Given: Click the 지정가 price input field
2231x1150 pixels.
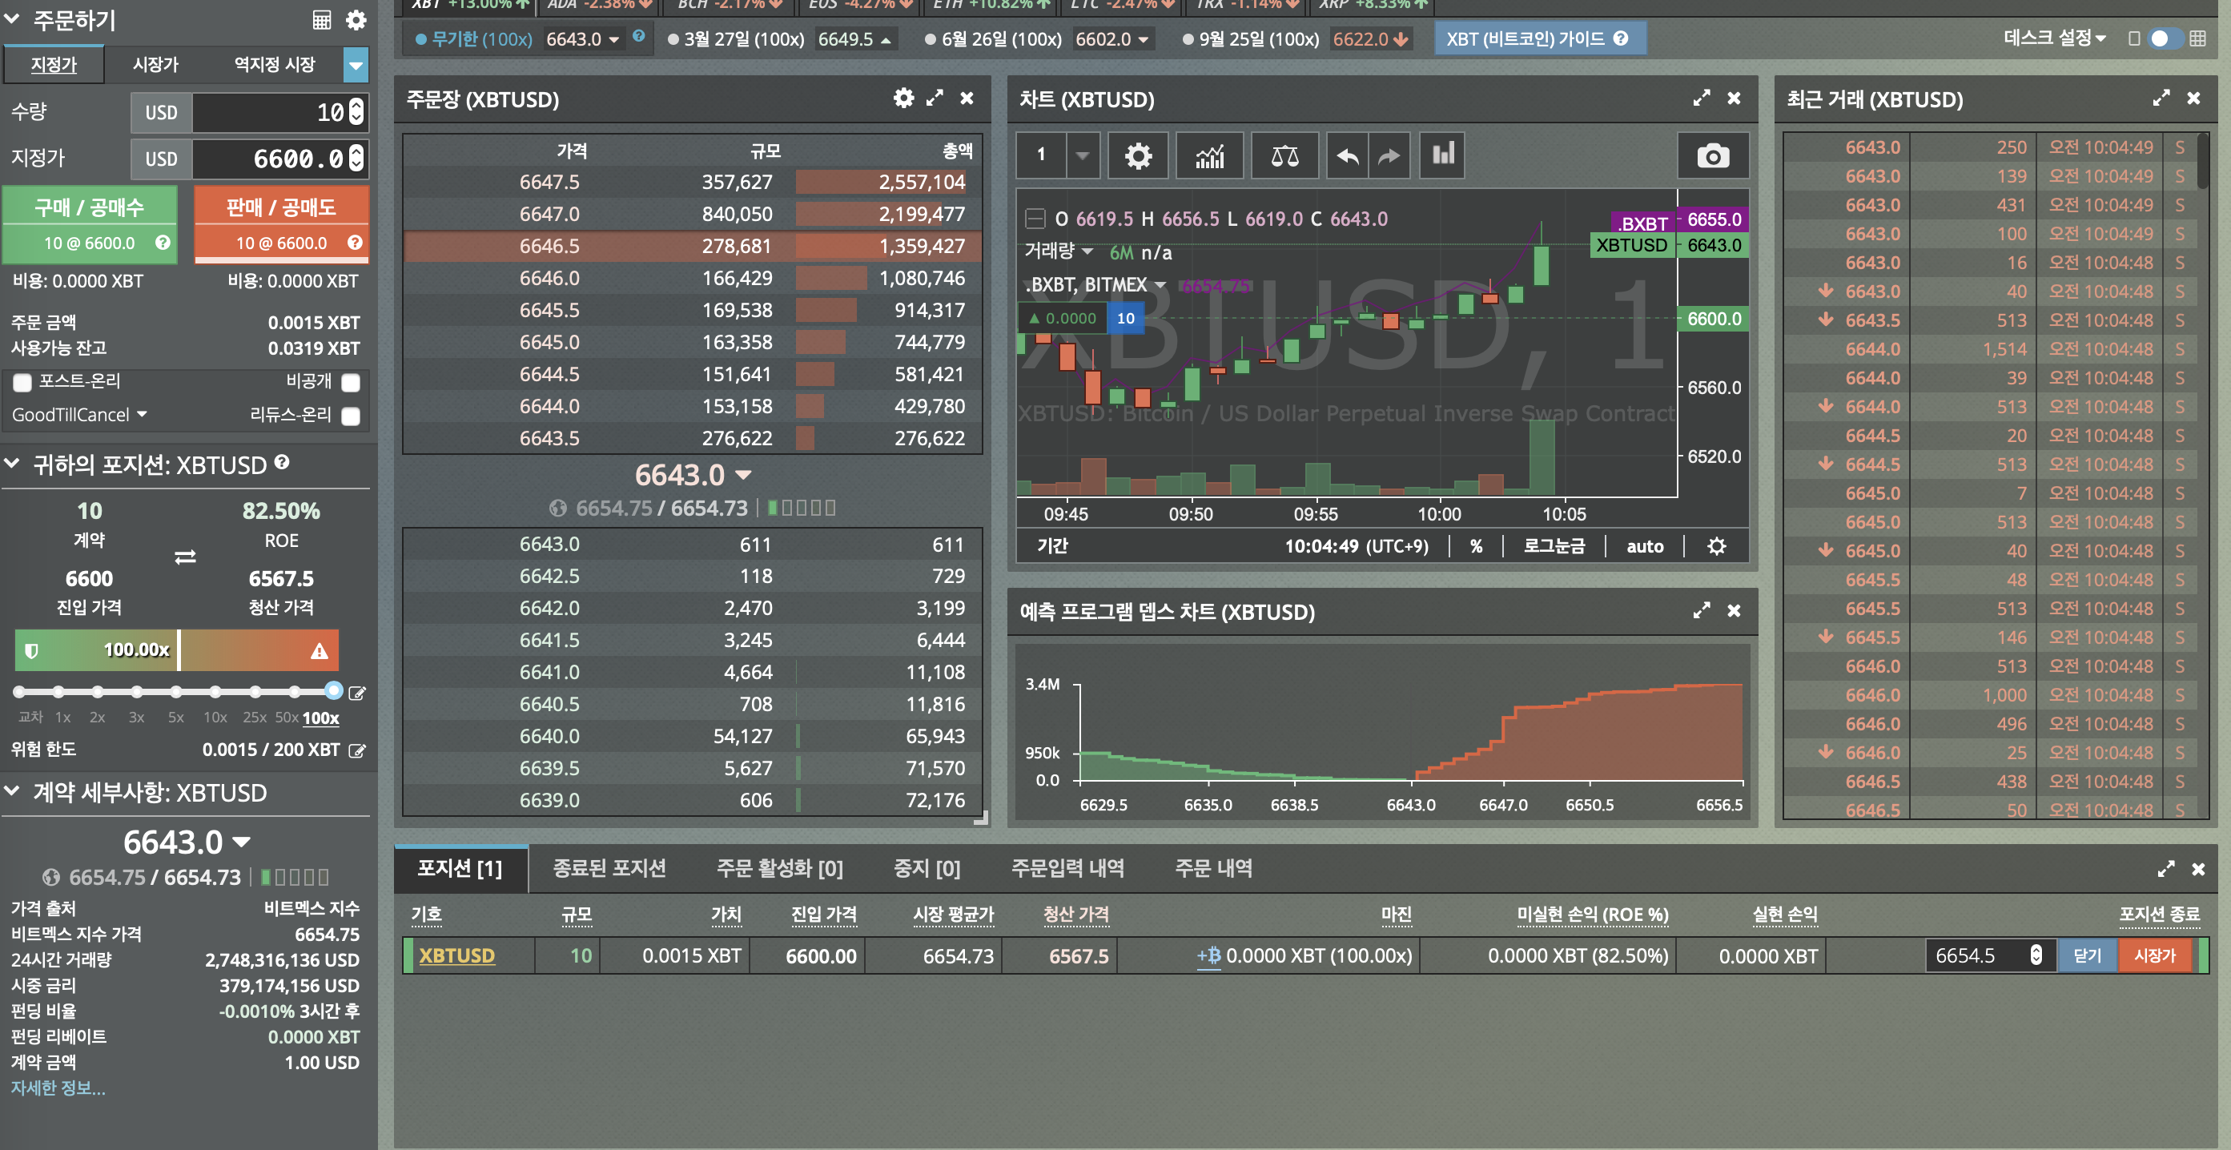Looking at the screenshot, I should 268,159.
